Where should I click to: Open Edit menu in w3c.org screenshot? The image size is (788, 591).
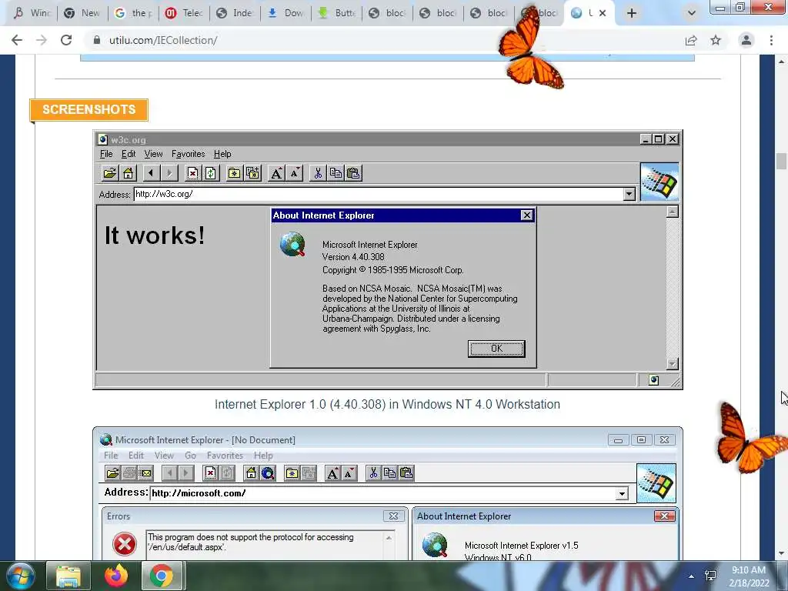(129, 154)
